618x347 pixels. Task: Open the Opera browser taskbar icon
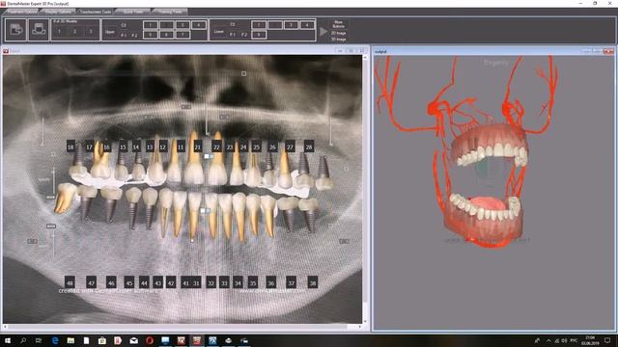pyautogui.click(x=150, y=340)
